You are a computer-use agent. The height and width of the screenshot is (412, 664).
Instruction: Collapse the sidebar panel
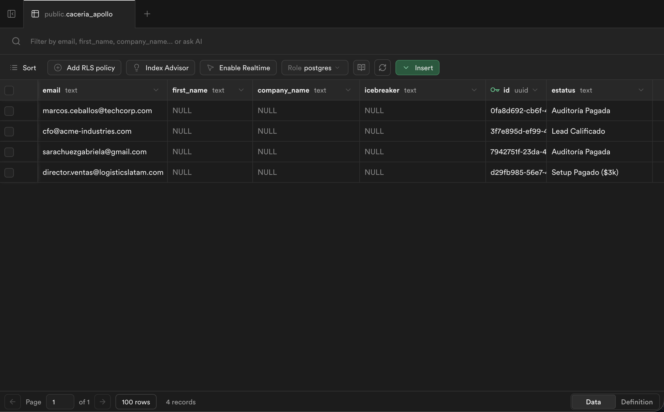pos(11,14)
